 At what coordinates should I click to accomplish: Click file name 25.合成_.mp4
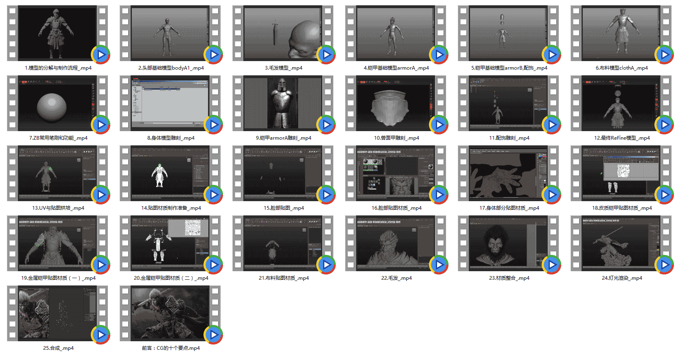tap(58, 348)
